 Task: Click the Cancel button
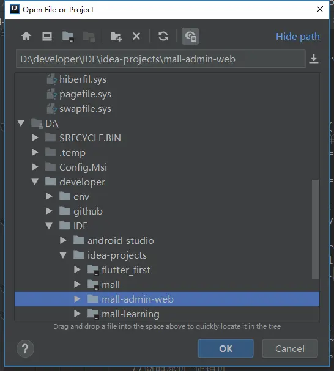(290, 348)
